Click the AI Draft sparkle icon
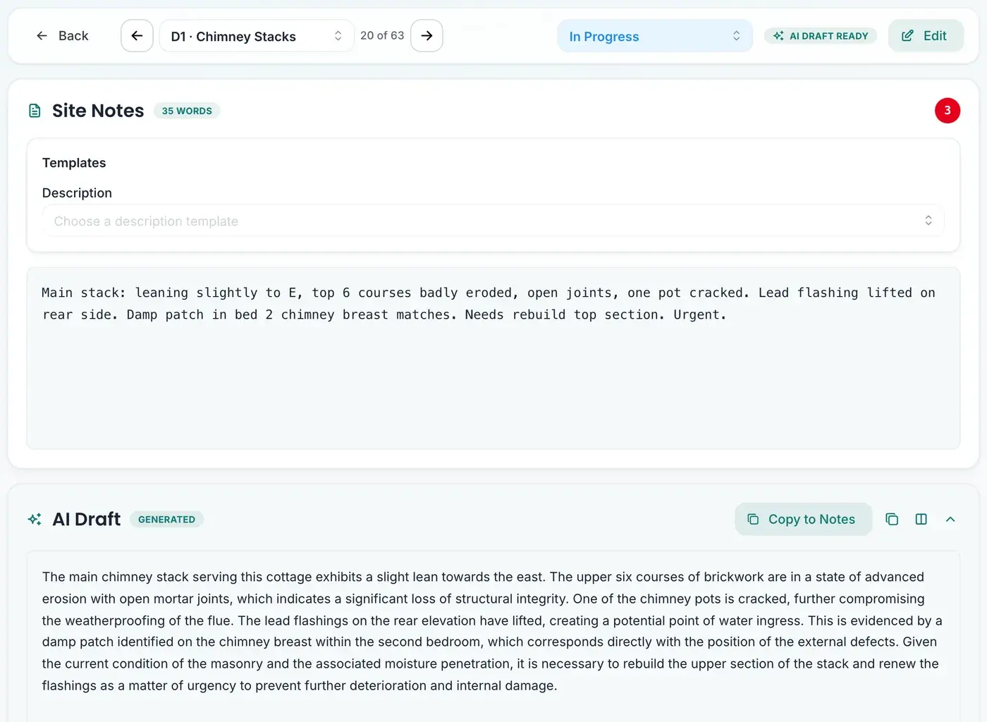This screenshot has width=987, height=722. 35,520
